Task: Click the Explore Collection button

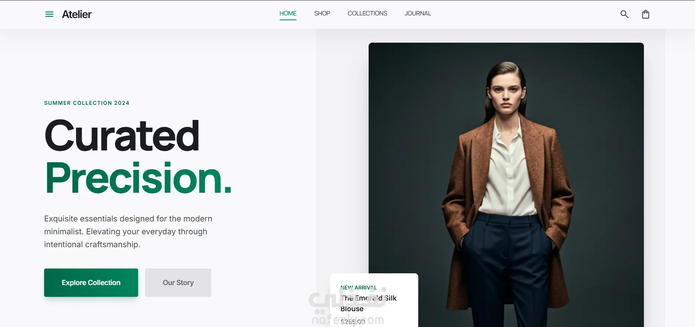Action: tap(91, 282)
